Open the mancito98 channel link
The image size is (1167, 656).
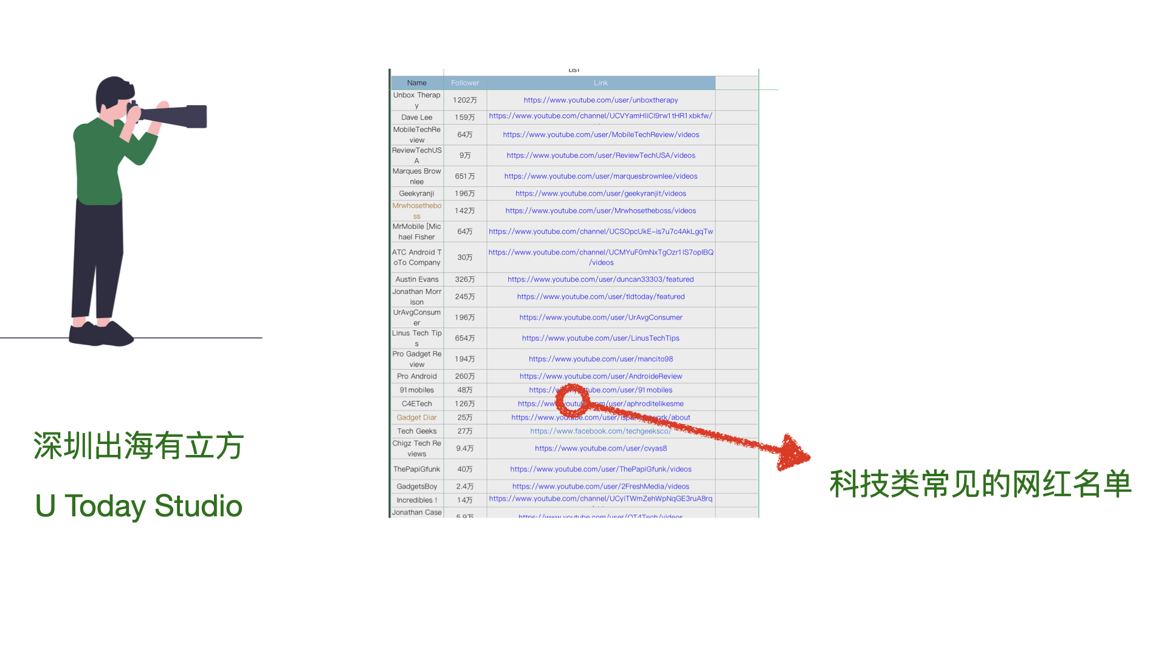(x=601, y=359)
